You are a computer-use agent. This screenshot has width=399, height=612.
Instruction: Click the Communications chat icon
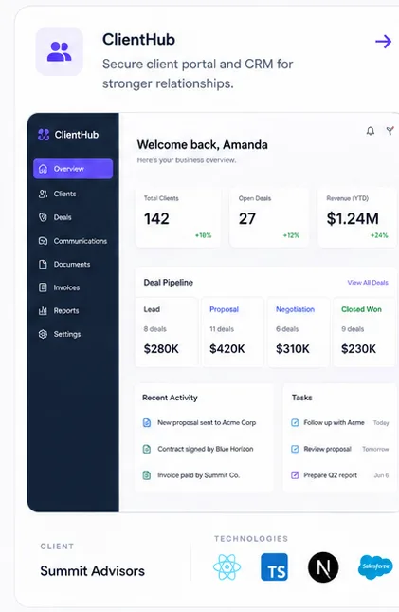click(x=43, y=241)
